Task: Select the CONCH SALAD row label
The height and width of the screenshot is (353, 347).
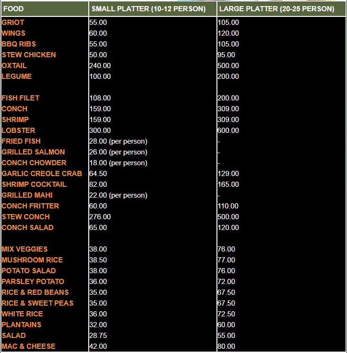Action: click(28, 228)
